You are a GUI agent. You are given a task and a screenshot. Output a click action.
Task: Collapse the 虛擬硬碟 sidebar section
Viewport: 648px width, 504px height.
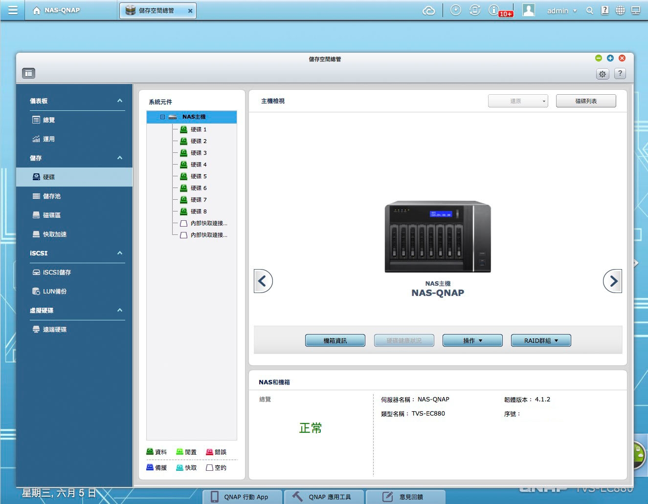tap(120, 310)
